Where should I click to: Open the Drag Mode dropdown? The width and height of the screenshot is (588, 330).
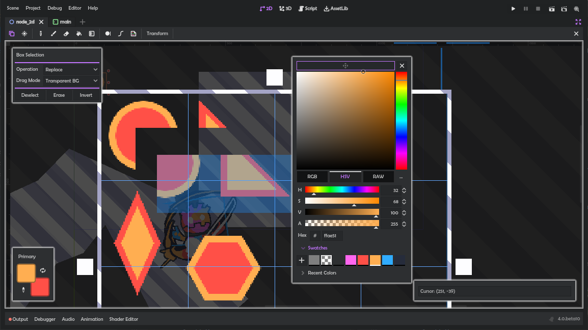click(71, 80)
